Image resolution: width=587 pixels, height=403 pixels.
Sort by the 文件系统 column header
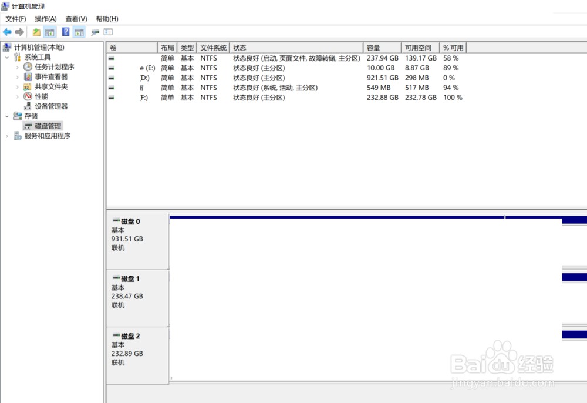[x=214, y=48]
